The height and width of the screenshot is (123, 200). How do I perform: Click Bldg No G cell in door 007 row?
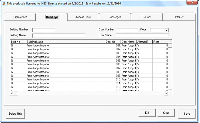point(18,68)
